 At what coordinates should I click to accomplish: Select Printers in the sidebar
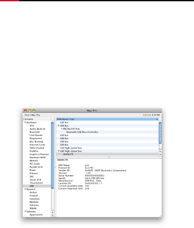34,174
